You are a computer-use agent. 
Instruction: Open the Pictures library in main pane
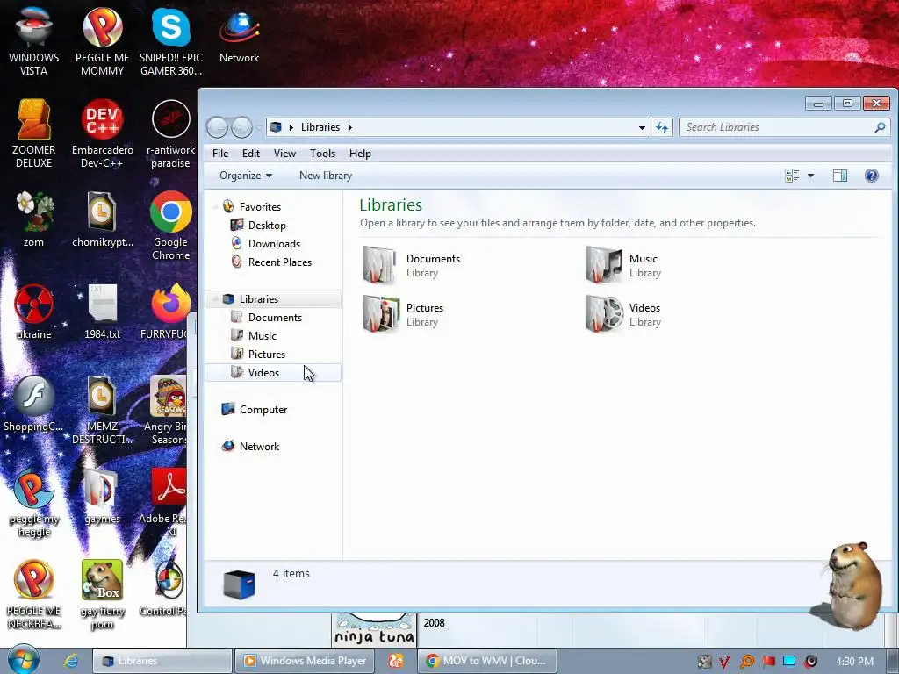404,314
